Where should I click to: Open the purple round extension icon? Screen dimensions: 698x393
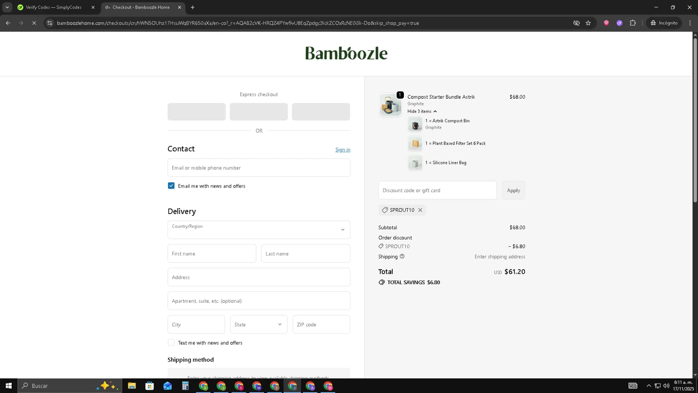(x=619, y=23)
